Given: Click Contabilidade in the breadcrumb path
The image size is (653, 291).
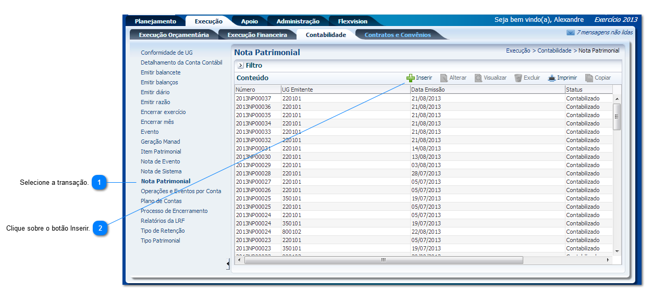Looking at the screenshot, I should tap(555, 51).
